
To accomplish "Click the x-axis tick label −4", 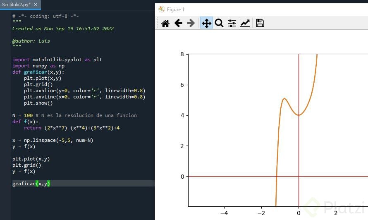I will pyautogui.click(x=224, y=213).
